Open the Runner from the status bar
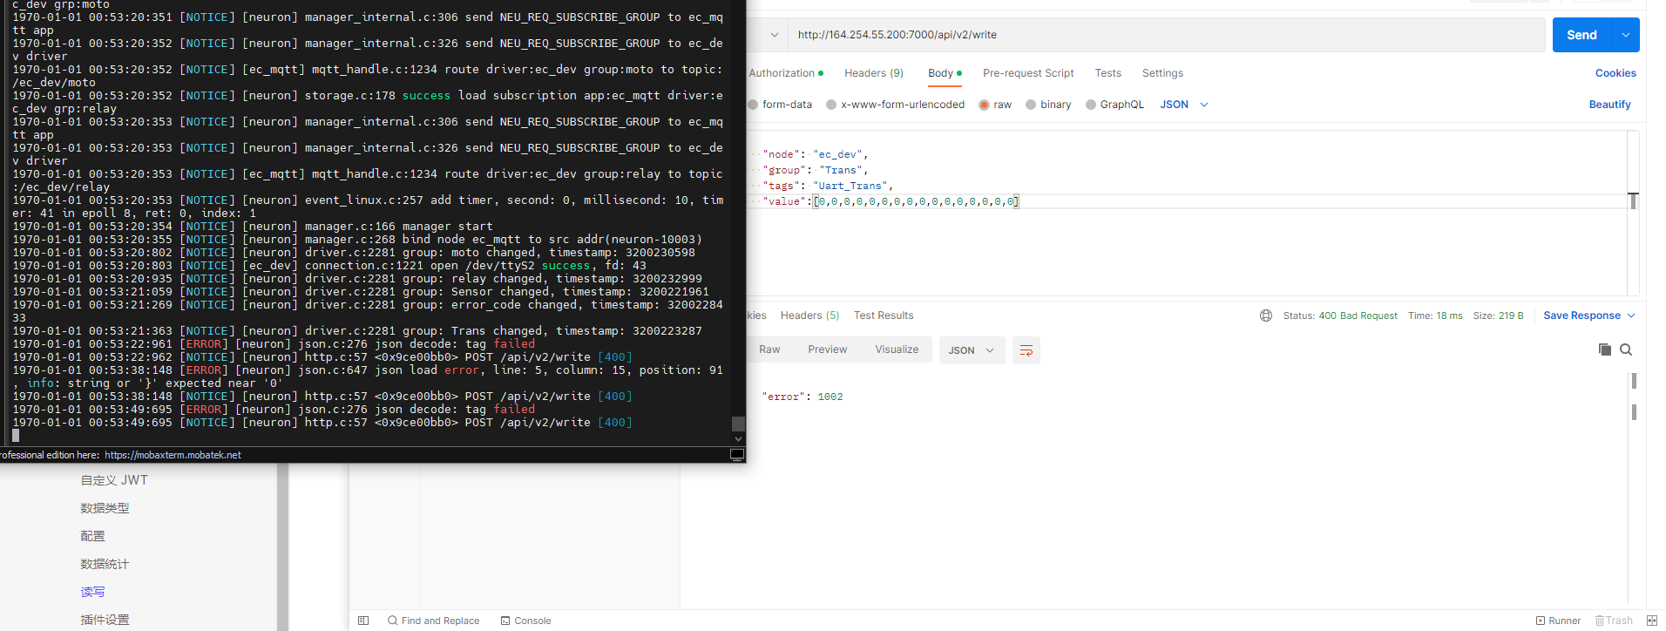This screenshot has height=631, width=1666. (x=1558, y=621)
